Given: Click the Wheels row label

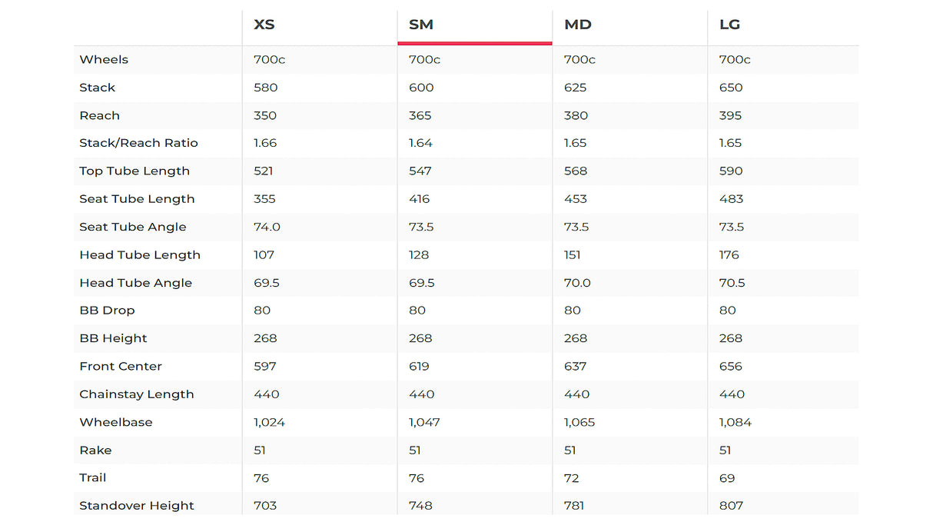Looking at the screenshot, I should (104, 60).
